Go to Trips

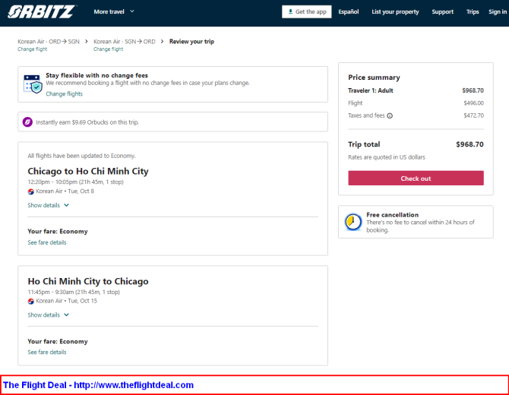(x=473, y=11)
